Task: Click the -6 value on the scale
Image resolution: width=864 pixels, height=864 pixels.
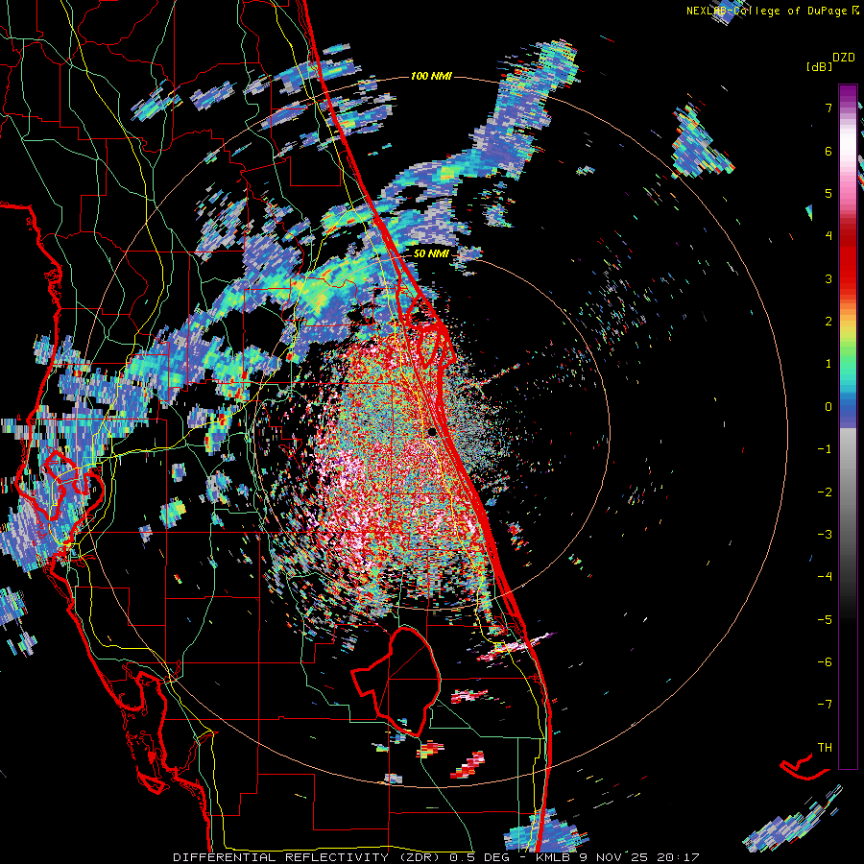Action: tap(825, 662)
